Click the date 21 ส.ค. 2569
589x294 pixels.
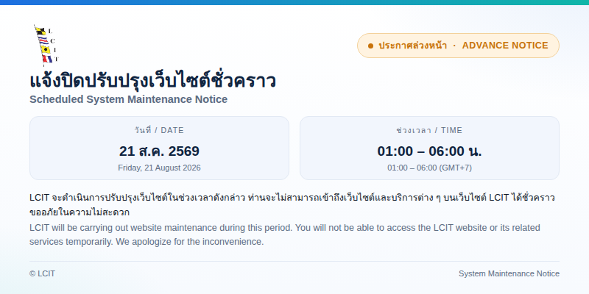[x=159, y=151]
